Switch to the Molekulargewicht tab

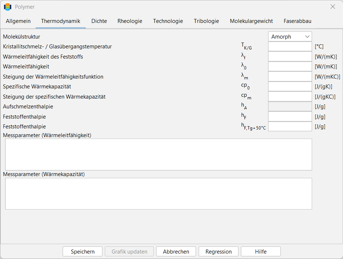click(x=251, y=21)
